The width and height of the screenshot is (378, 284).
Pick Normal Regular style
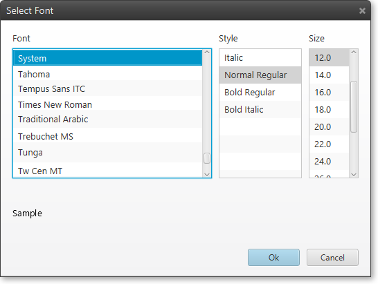[x=260, y=75]
